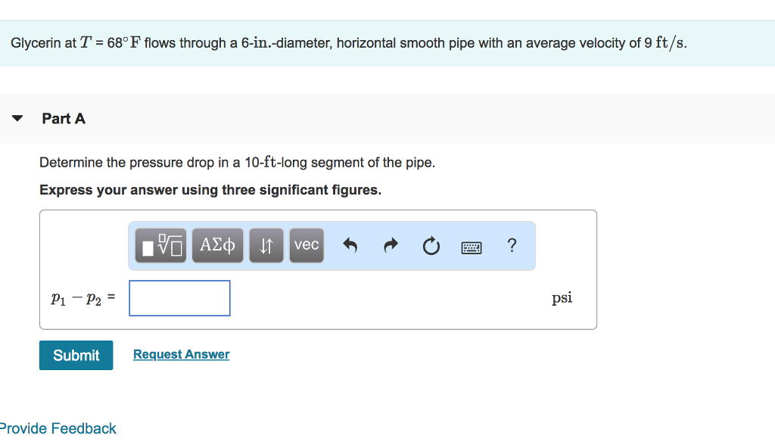This screenshot has width=775, height=442.
Task: Submit your answer
Action: pos(76,355)
